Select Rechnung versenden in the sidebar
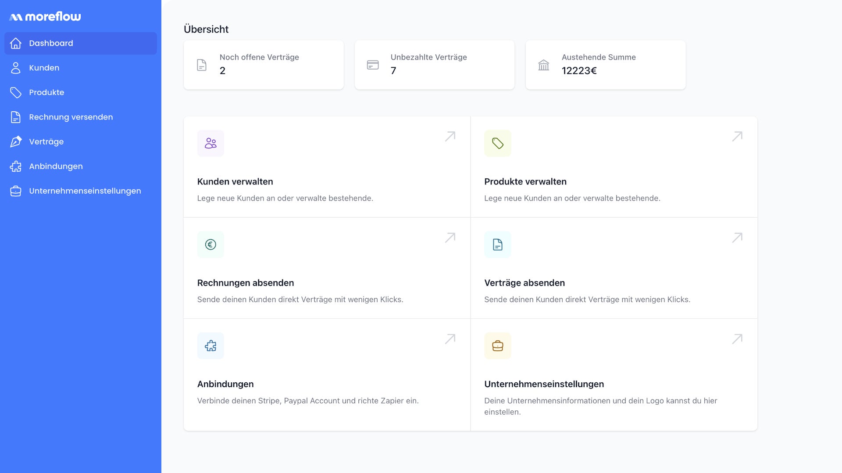842x473 pixels. point(71,117)
